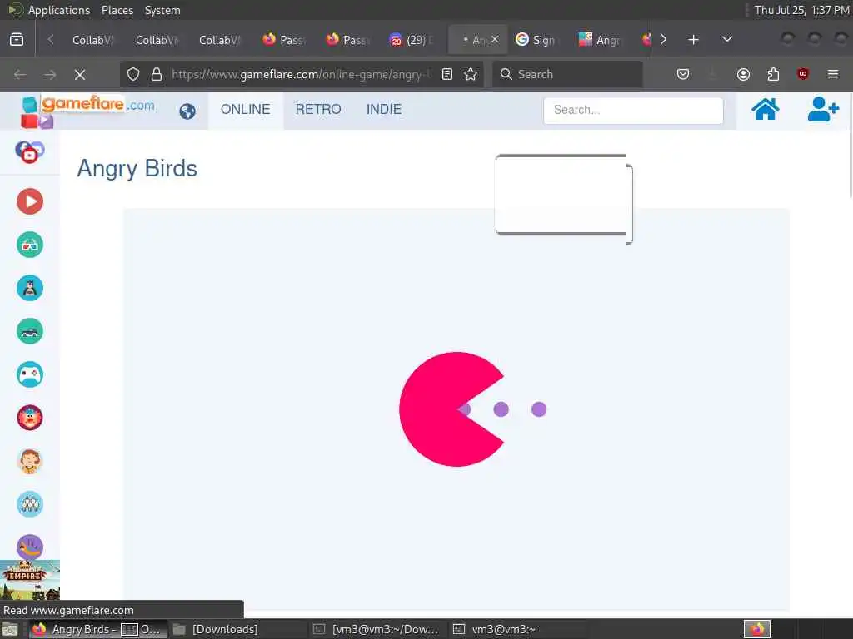
Task: Open the Firefox View icon
Action: tap(17, 40)
